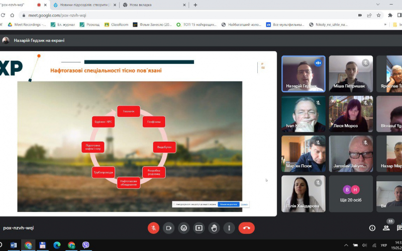Open Все мультфильмы bookmark
This screenshot has height=251, width=402.
coord(285,25)
